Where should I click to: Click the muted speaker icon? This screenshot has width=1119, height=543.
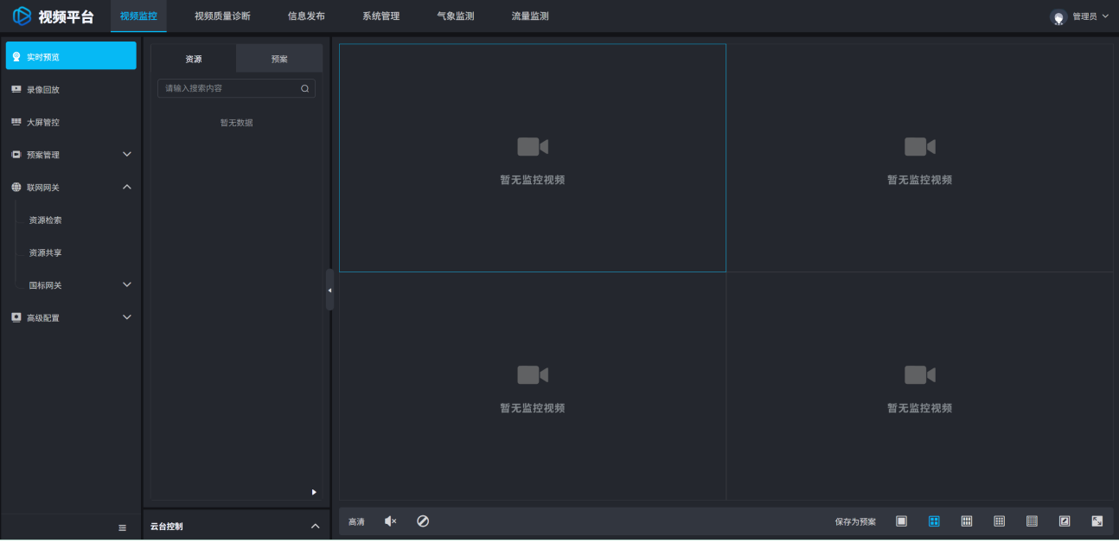pos(390,521)
